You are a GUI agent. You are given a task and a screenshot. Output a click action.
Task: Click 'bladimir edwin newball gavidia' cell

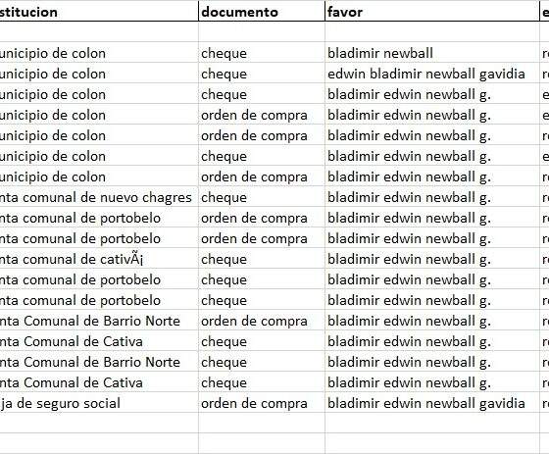click(432, 402)
